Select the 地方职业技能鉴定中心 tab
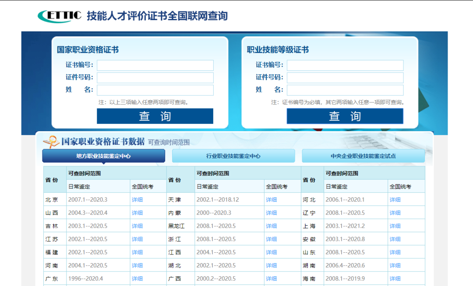Screen dimensions: 473x286 103,156
